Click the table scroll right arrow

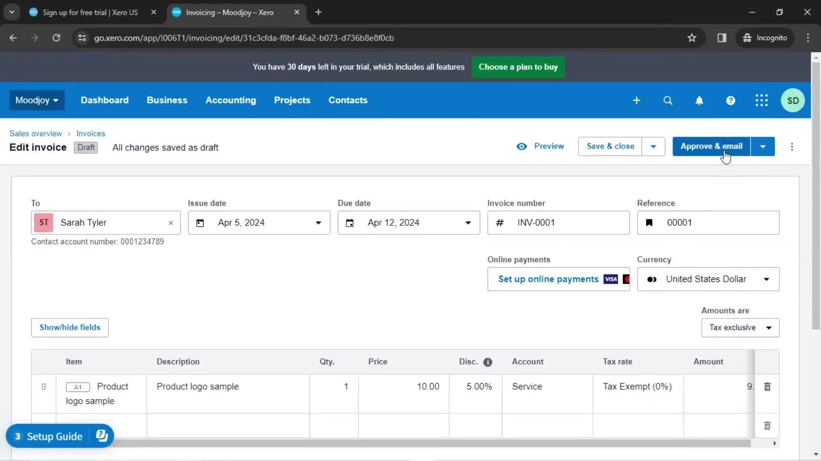[774, 443]
